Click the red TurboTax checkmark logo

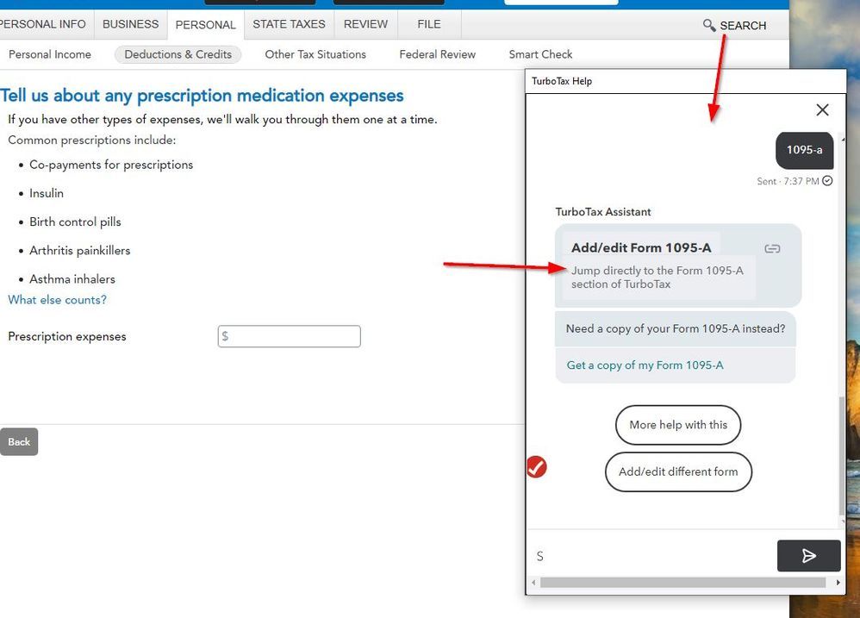click(x=536, y=466)
